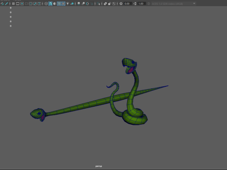The width and height of the screenshot is (227, 170).
Task: Edit the Gamma value field 1.00
Action: [x=141, y=4]
